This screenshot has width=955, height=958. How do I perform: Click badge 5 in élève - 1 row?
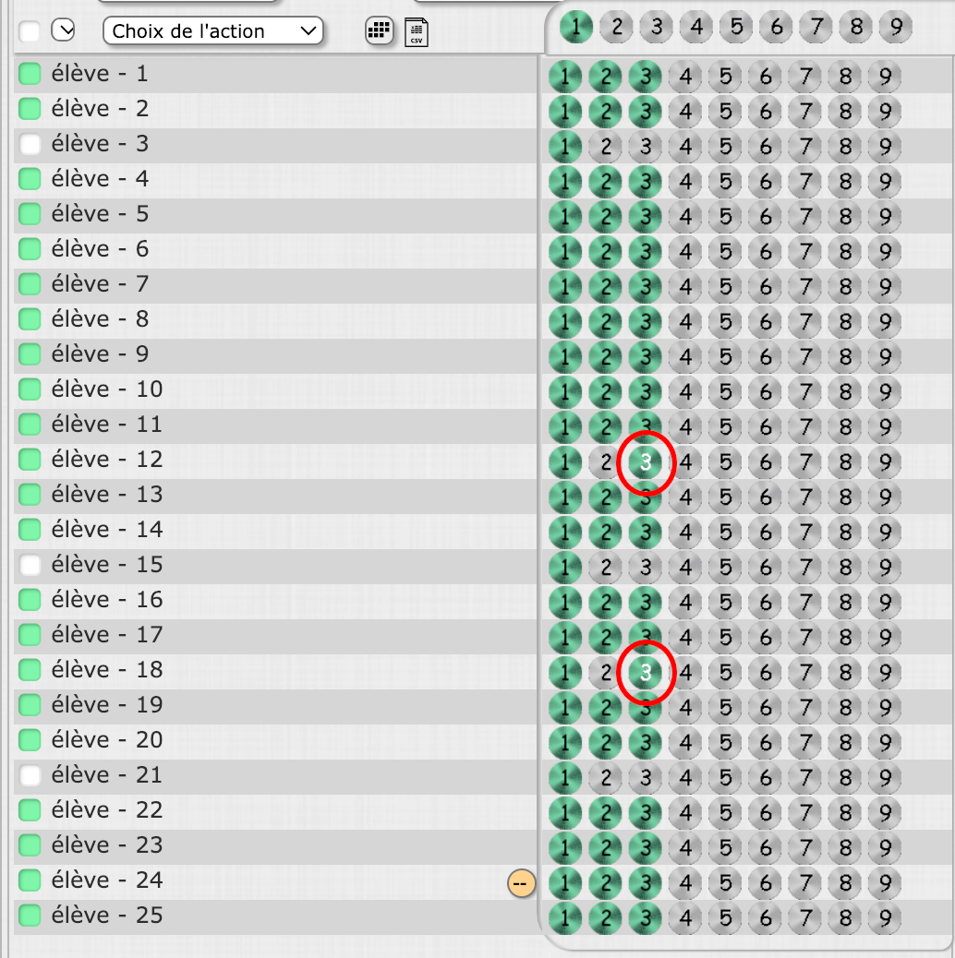point(725,77)
